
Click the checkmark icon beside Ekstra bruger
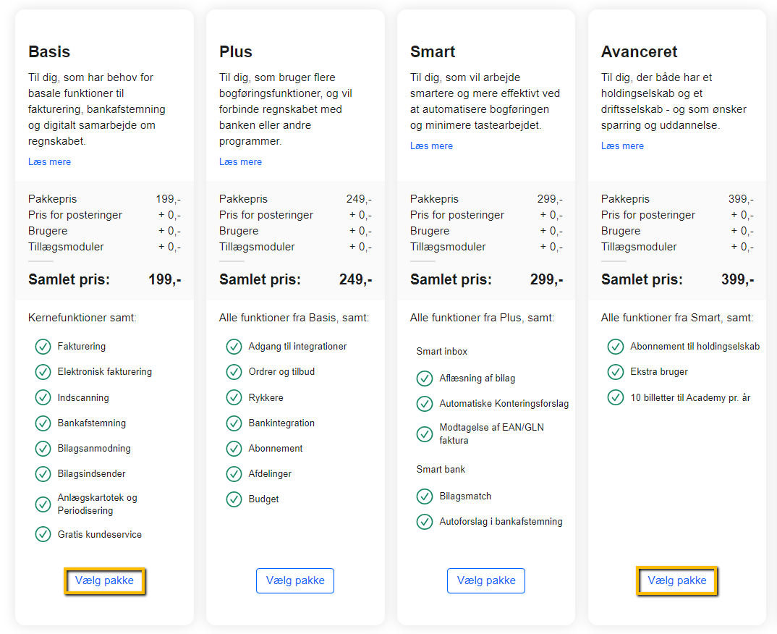tap(616, 372)
